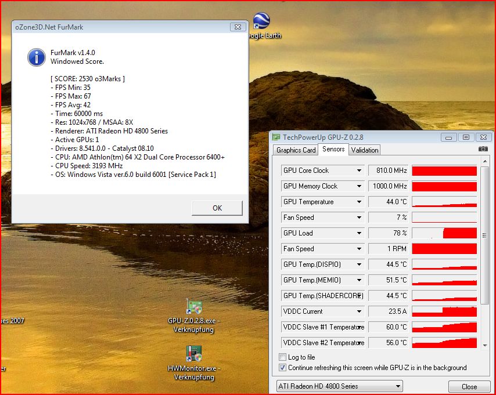
Task: Click the 1000.0 MHz memory clock value
Action: point(389,186)
